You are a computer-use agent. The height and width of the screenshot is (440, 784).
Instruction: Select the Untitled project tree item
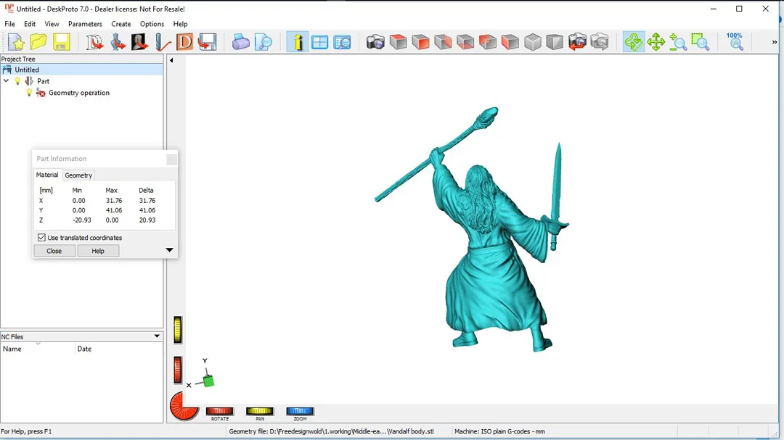click(27, 70)
